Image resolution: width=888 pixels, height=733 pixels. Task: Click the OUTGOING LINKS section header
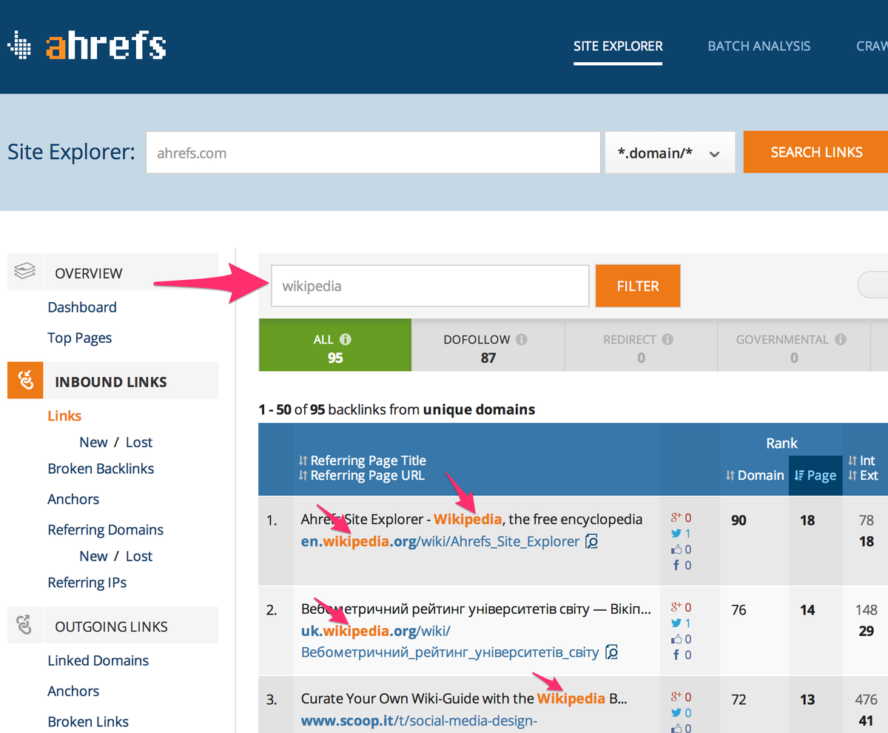coord(112,626)
